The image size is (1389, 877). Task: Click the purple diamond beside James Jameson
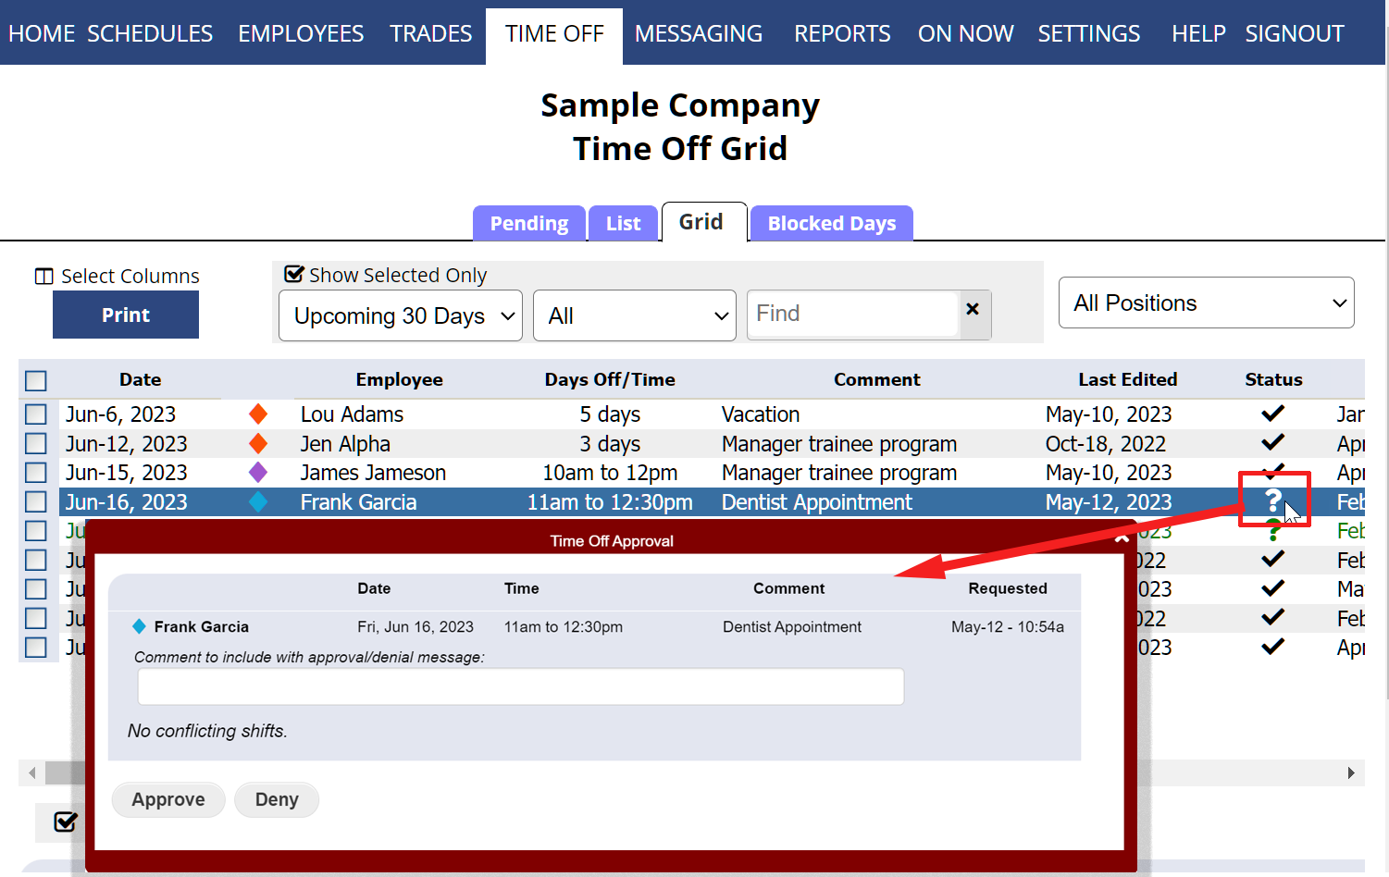[258, 473]
